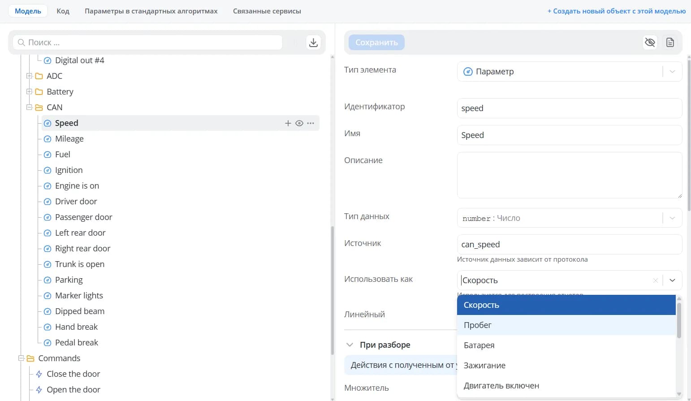The height and width of the screenshot is (401, 691).
Task: Click the download icon beside the search box
Action: point(313,43)
